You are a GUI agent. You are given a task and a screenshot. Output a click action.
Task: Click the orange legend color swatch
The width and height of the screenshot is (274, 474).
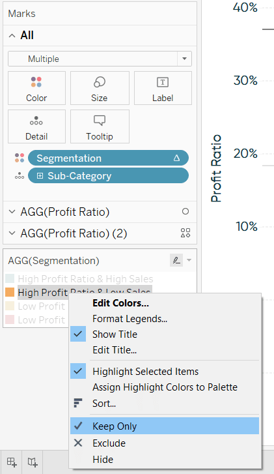pyautogui.click(x=10, y=292)
